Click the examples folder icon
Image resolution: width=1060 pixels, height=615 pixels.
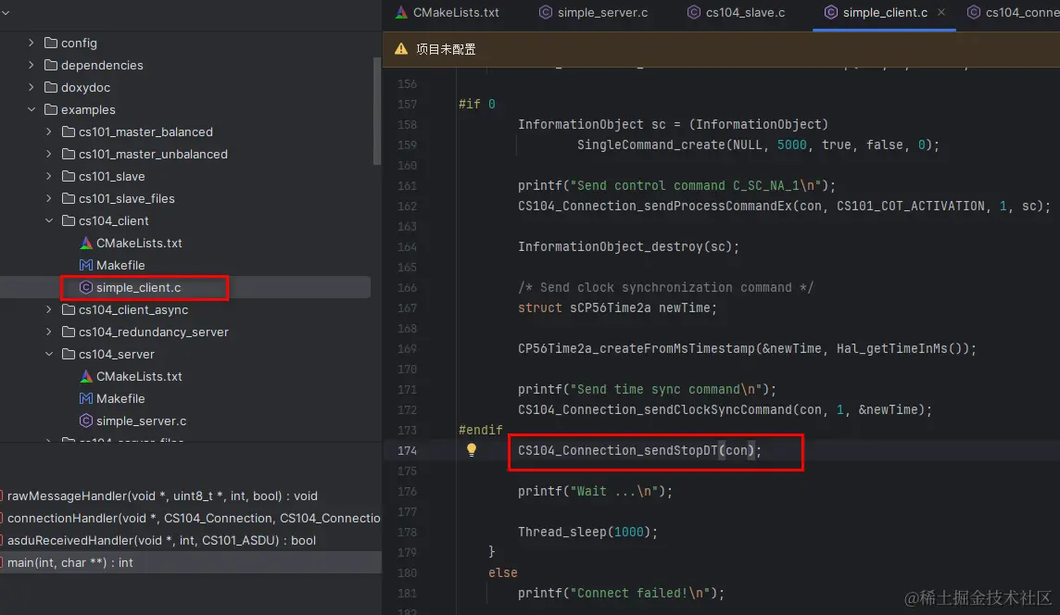tap(51, 109)
